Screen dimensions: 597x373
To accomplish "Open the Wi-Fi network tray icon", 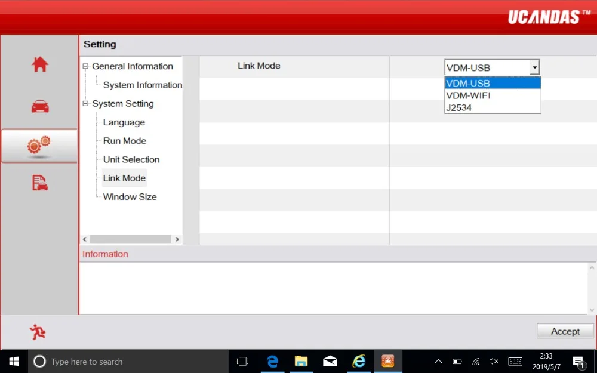I will click(476, 361).
